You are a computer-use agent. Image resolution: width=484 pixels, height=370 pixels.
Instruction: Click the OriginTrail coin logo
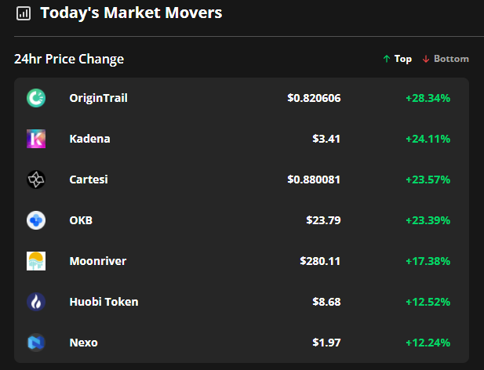coord(36,98)
